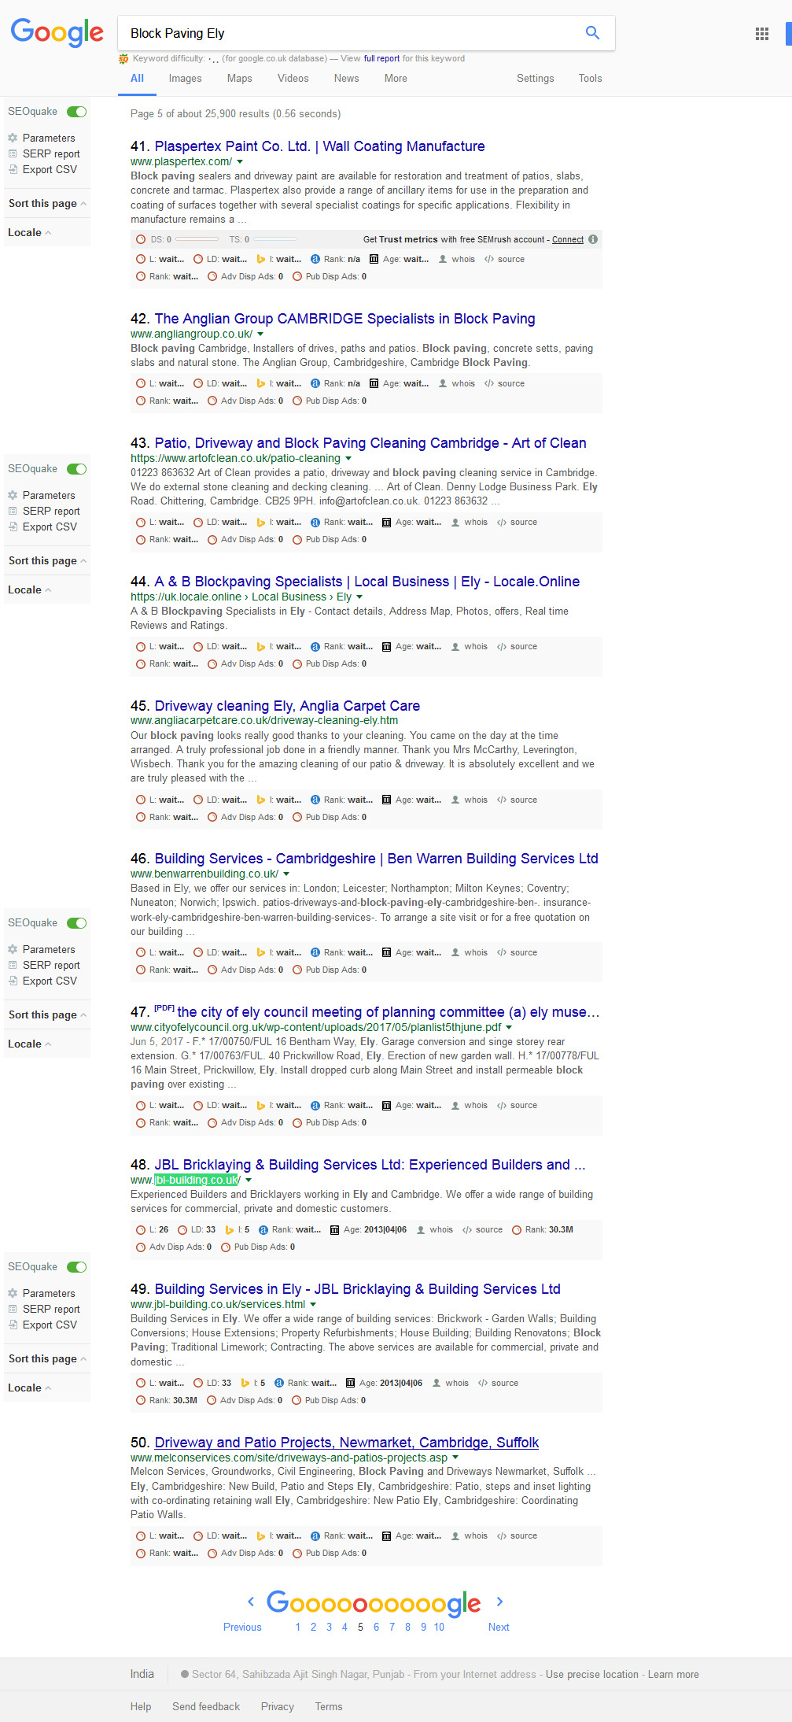Click the Google search magnifier icon
The width and height of the screenshot is (792, 1722).
[592, 32]
